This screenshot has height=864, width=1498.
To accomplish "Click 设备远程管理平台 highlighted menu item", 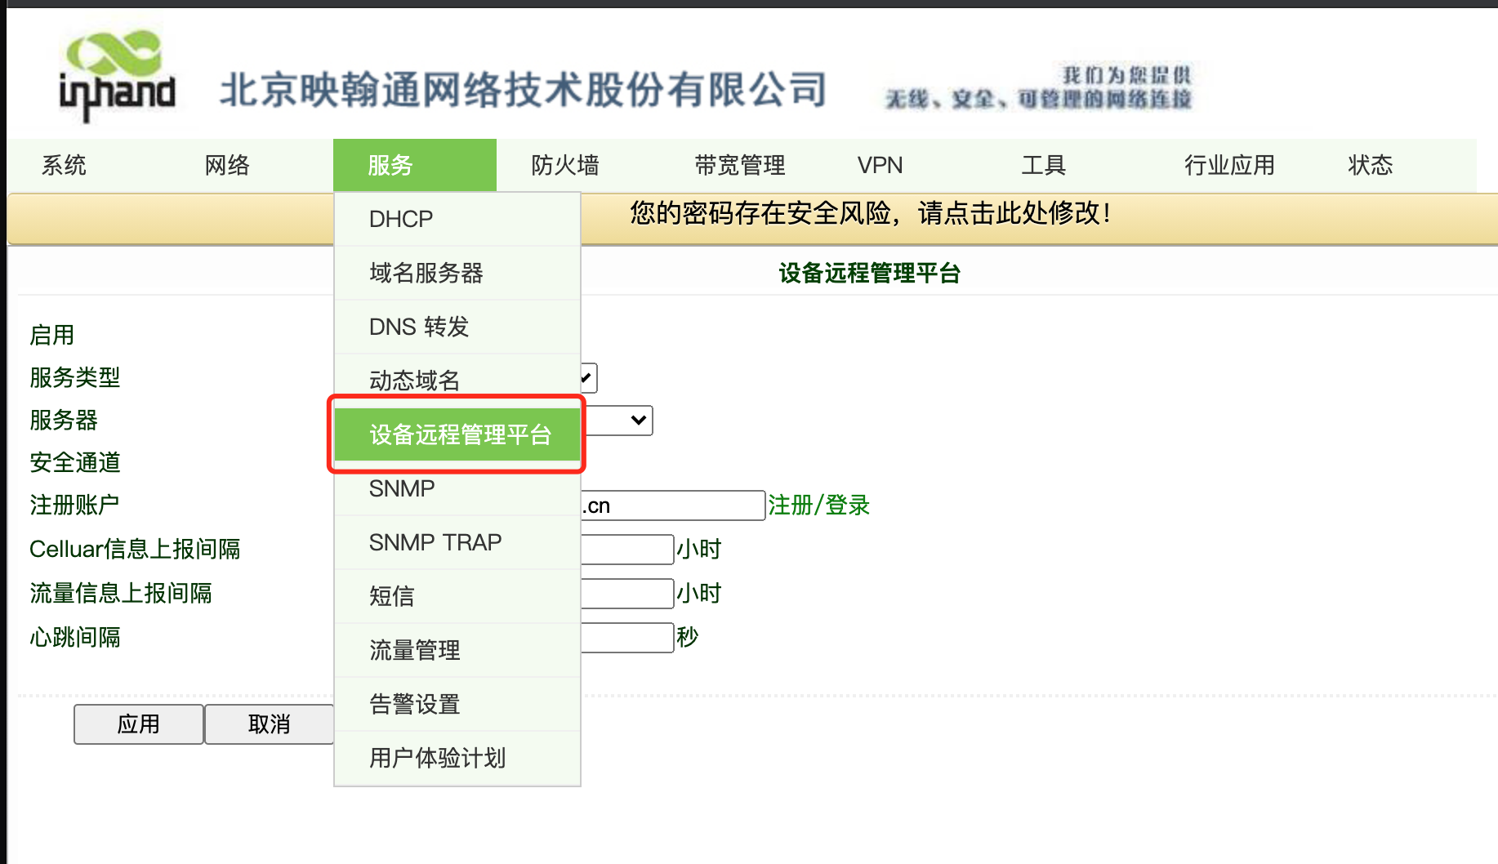I will pyautogui.click(x=459, y=434).
